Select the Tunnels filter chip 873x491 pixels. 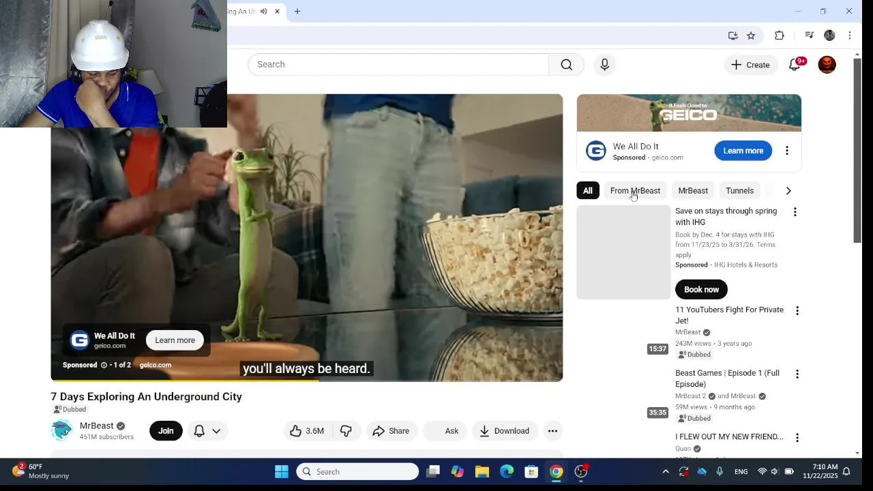click(740, 191)
